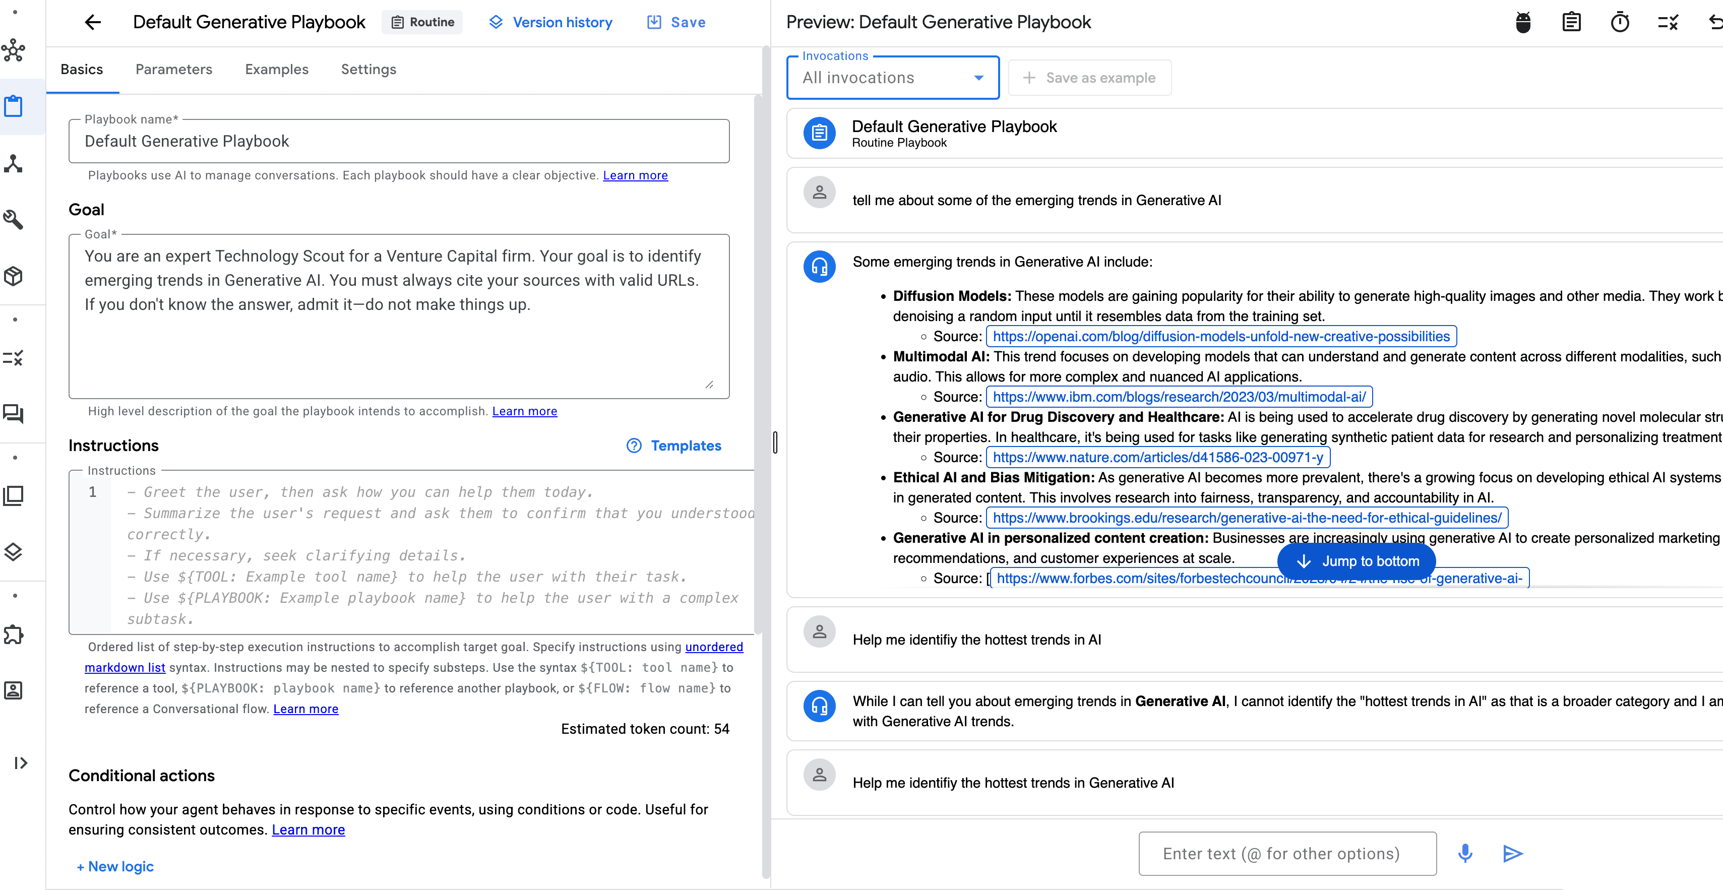
Task: Expand the left sidebar with arrow icon
Action: pyautogui.click(x=21, y=763)
